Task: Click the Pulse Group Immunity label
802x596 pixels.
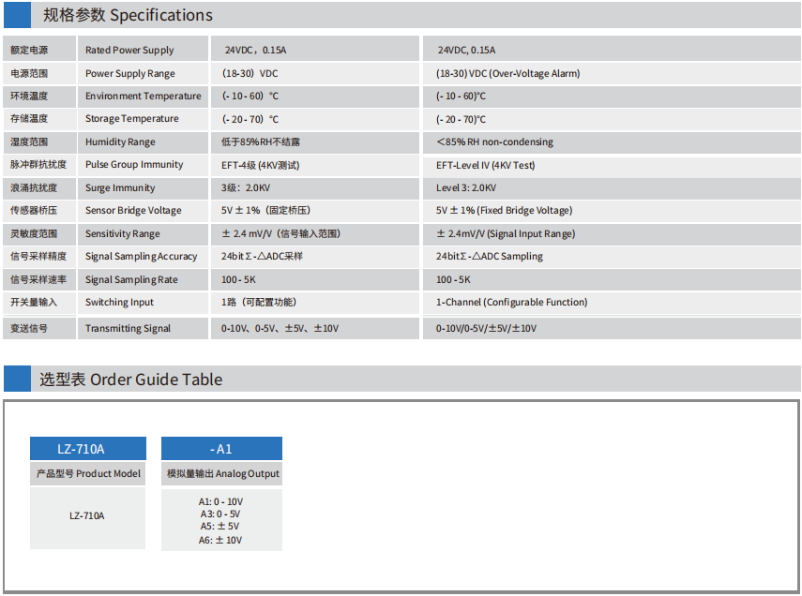Action: [134, 165]
